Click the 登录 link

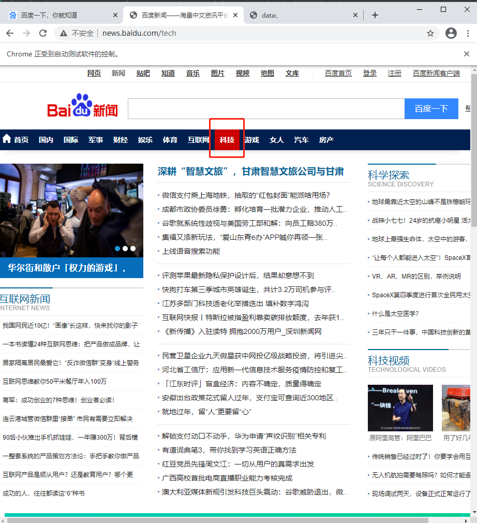(370, 73)
